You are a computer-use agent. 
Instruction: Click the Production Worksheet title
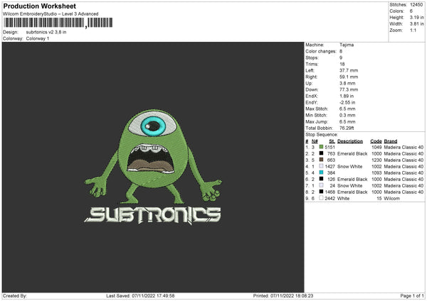[x=39, y=6]
